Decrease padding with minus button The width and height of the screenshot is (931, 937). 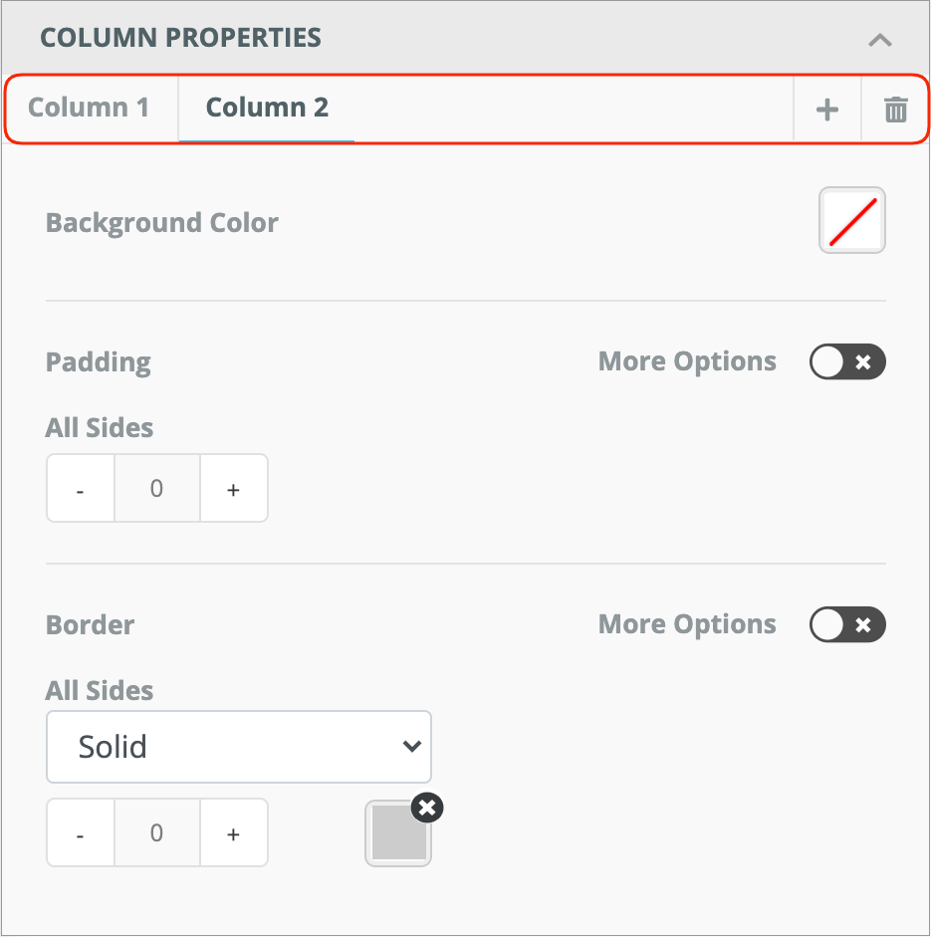[x=81, y=489]
